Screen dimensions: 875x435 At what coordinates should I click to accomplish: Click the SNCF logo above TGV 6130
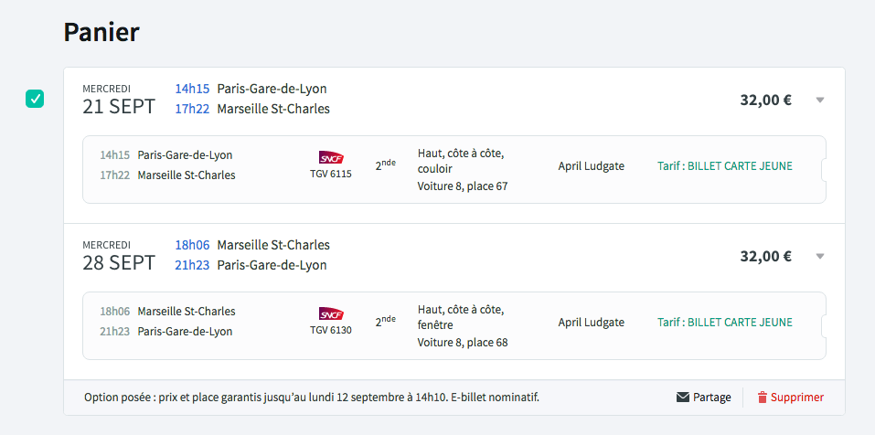pos(331,313)
